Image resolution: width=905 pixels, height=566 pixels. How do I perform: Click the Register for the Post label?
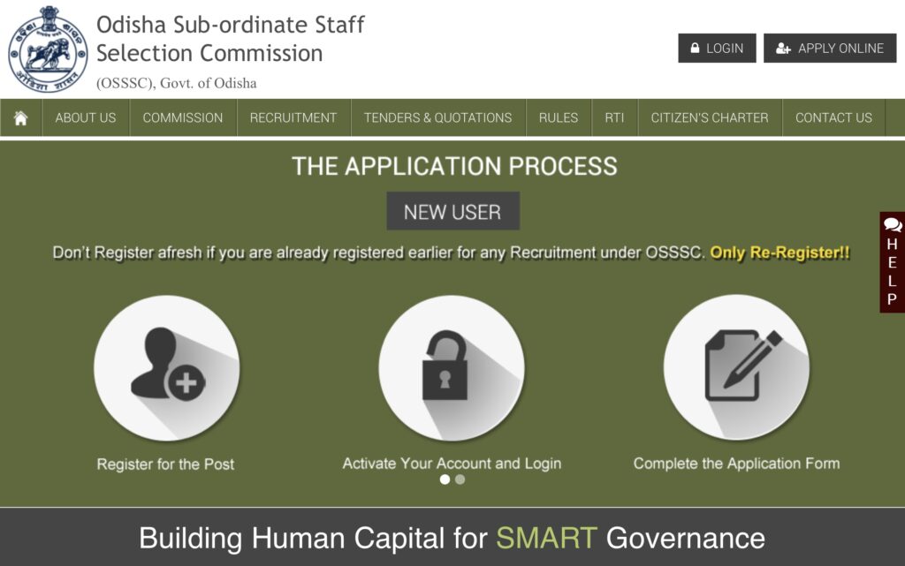165,464
